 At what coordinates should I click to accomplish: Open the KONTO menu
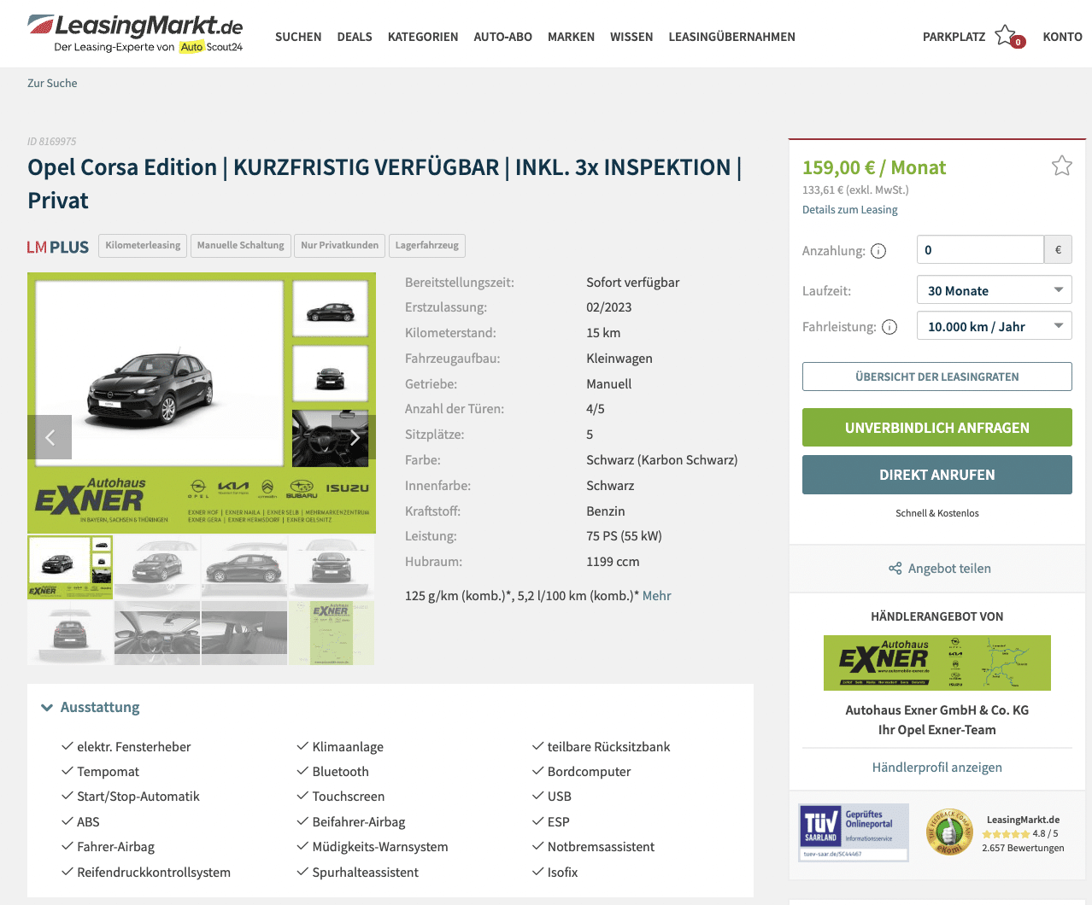click(1062, 37)
